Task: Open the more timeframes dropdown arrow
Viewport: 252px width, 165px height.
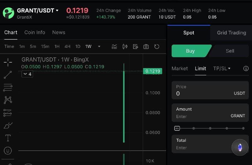Action: (x=99, y=47)
